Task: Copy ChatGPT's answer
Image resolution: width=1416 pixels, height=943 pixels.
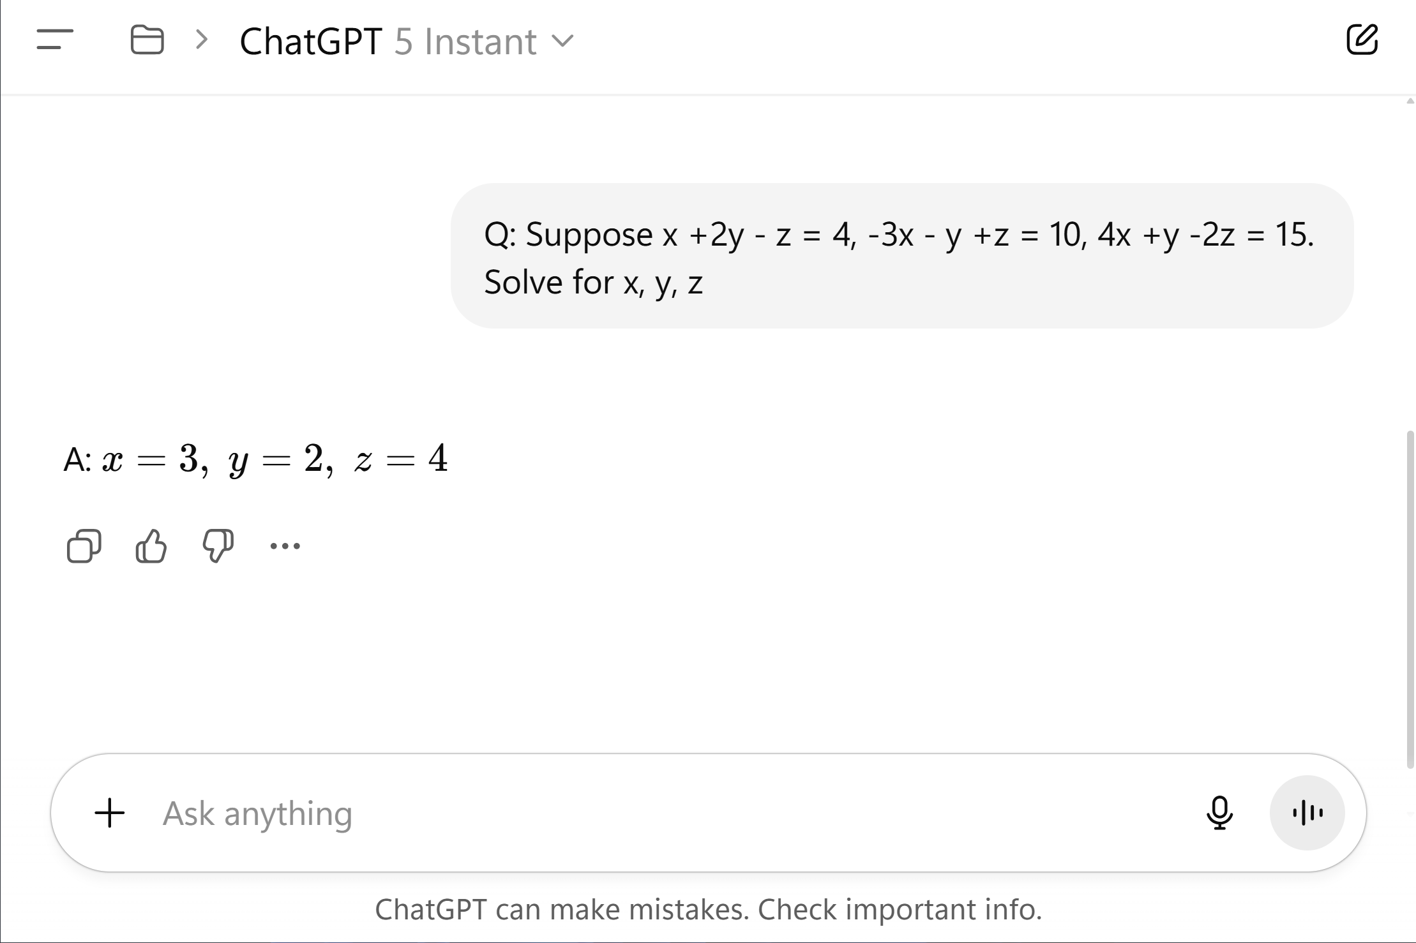Action: coord(84,546)
